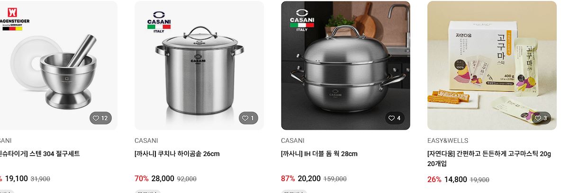Select CASANI brand name above the stockpot
Viewport: 561px width, 193px height.
point(146,140)
